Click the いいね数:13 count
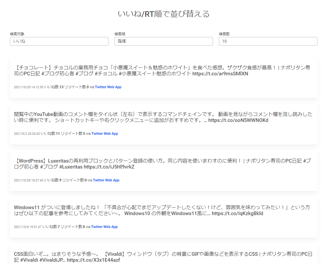329x265 pixels. click(54, 87)
